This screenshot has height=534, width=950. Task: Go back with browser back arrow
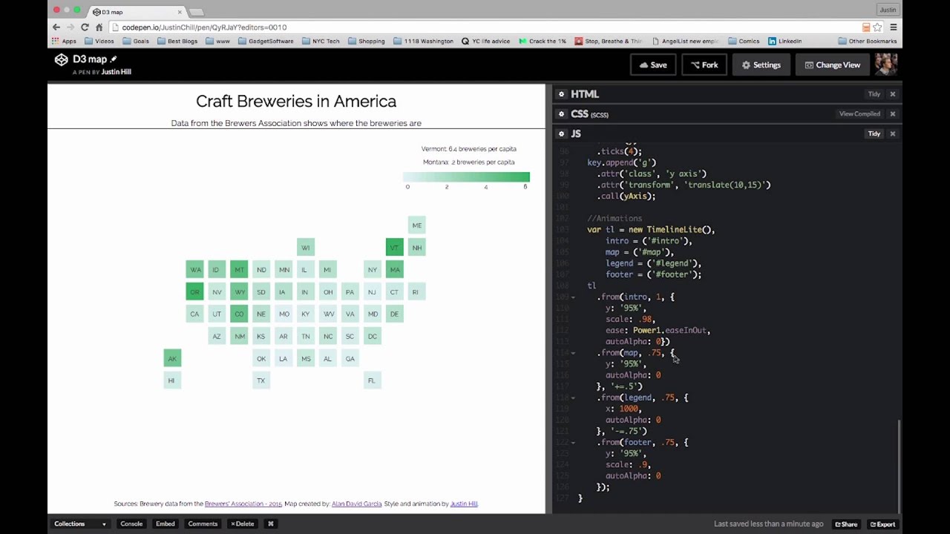[x=56, y=27]
